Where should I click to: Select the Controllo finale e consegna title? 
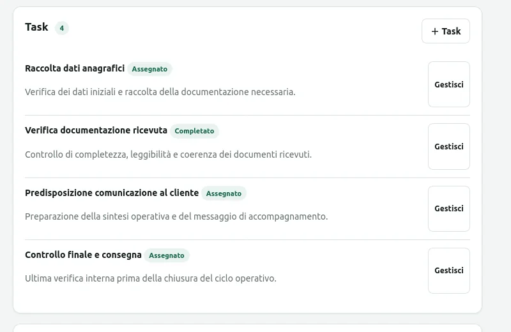click(83, 255)
